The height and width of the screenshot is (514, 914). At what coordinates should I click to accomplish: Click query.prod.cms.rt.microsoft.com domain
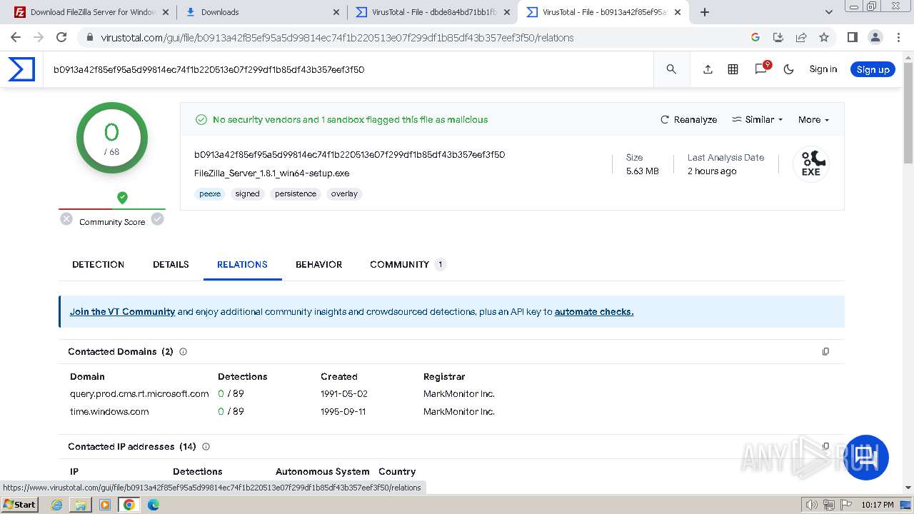click(x=139, y=393)
